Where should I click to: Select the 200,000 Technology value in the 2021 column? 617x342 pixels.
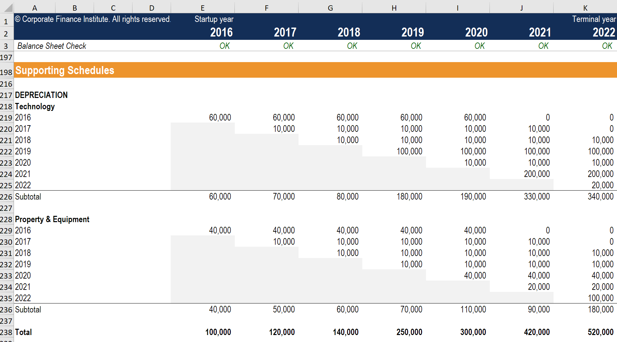point(537,174)
